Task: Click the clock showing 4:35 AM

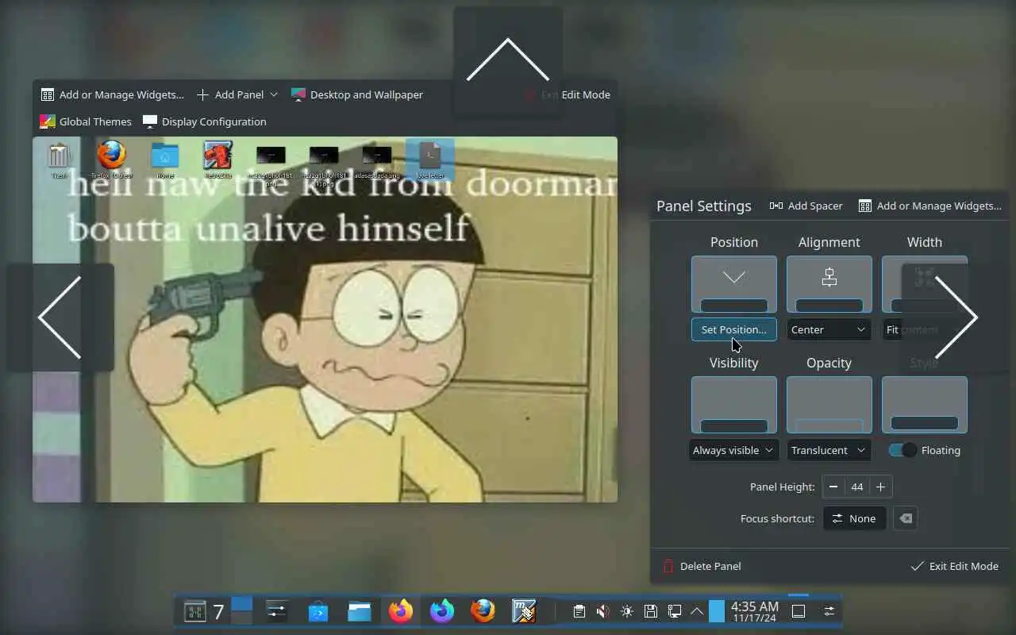Action: [755, 611]
